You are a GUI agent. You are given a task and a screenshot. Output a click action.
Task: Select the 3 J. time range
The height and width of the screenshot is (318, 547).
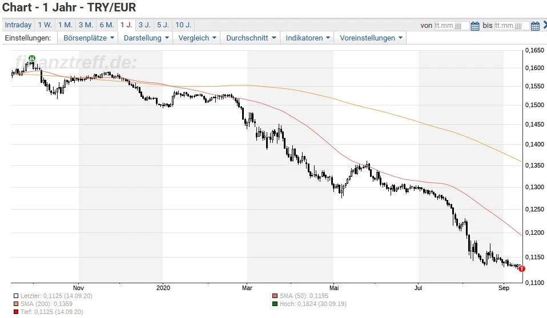[x=144, y=25]
